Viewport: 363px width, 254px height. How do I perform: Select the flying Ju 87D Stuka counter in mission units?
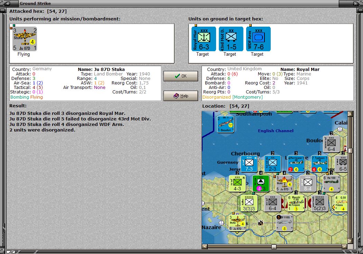(25, 39)
